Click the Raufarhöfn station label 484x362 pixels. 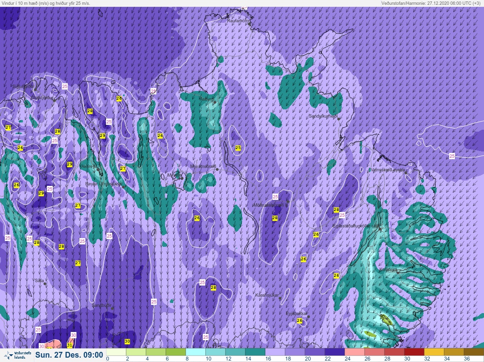238,21
